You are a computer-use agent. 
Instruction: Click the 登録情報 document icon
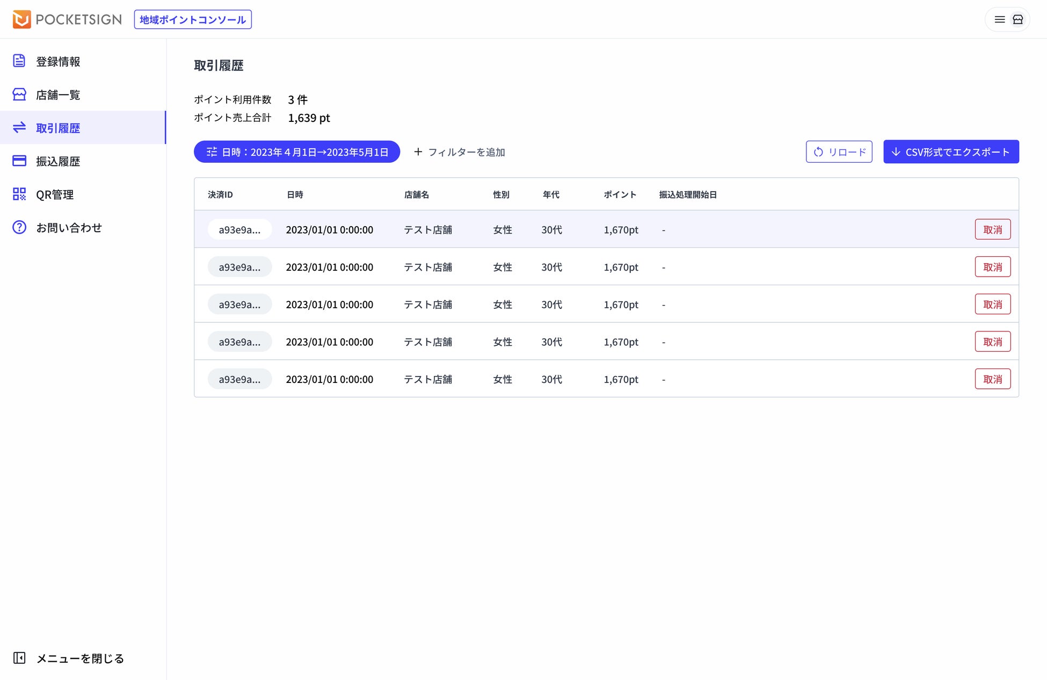pyautogui.click(x=19, y=61)
